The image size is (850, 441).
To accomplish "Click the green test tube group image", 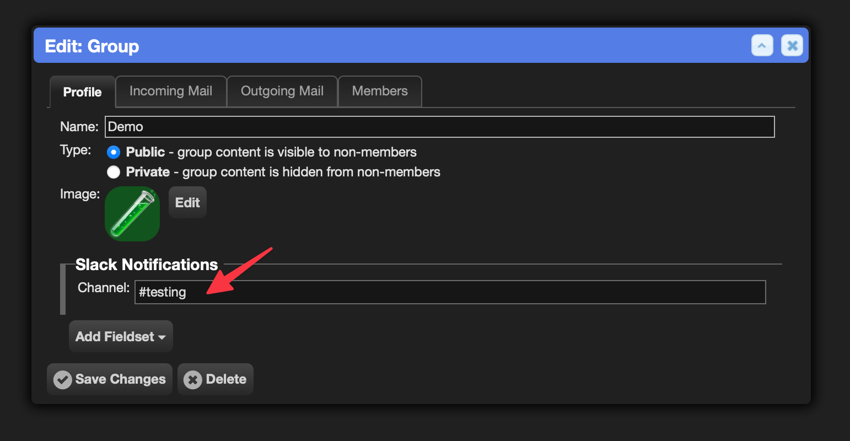I will (x=132, y=214).
